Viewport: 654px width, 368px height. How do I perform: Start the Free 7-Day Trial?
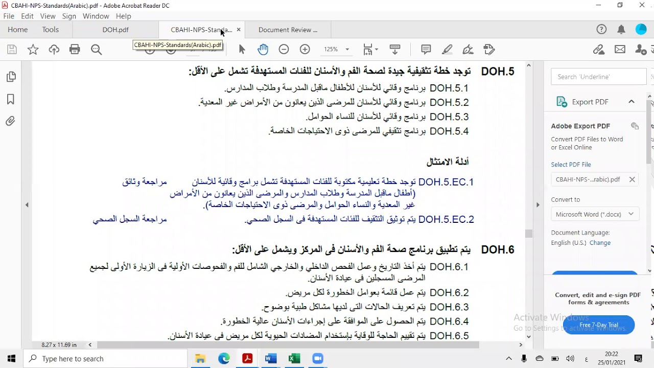[599, 325]
